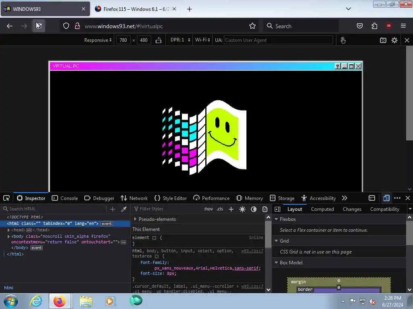Activate the element picker tool

tap(6, 198)
